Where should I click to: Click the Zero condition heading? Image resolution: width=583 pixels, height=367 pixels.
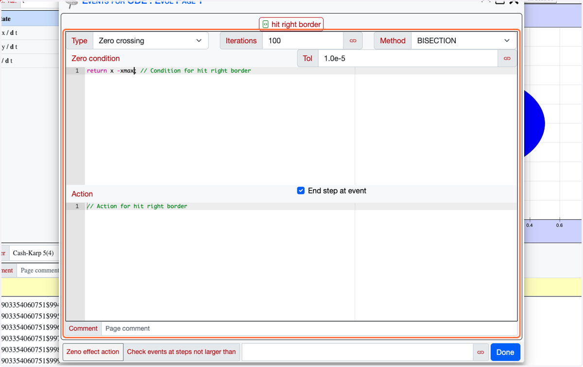(x=96, y=58)
